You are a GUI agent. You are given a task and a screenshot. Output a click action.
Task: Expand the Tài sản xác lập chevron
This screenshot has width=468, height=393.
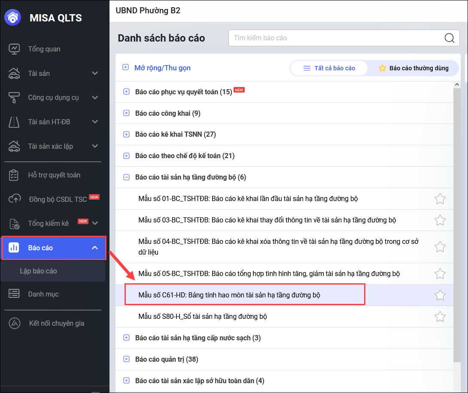pyautogui.click(x=95, y=146)
